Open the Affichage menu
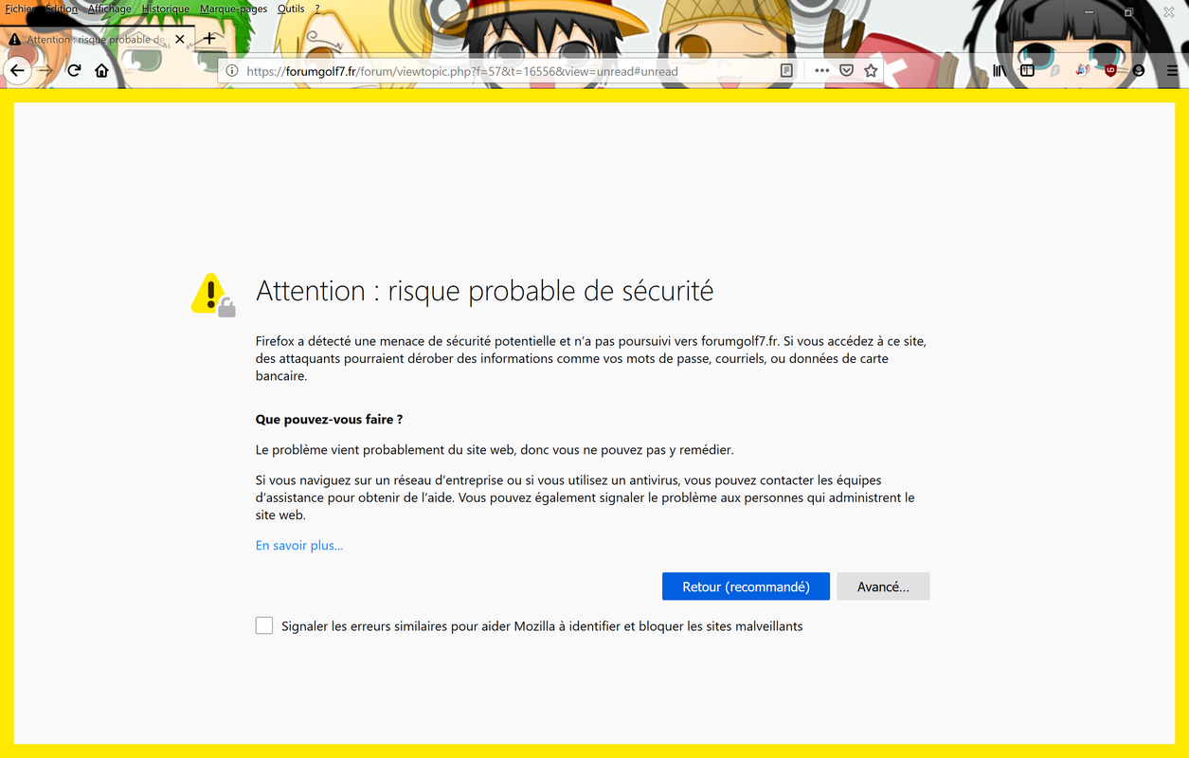 [x=110, y=9]
